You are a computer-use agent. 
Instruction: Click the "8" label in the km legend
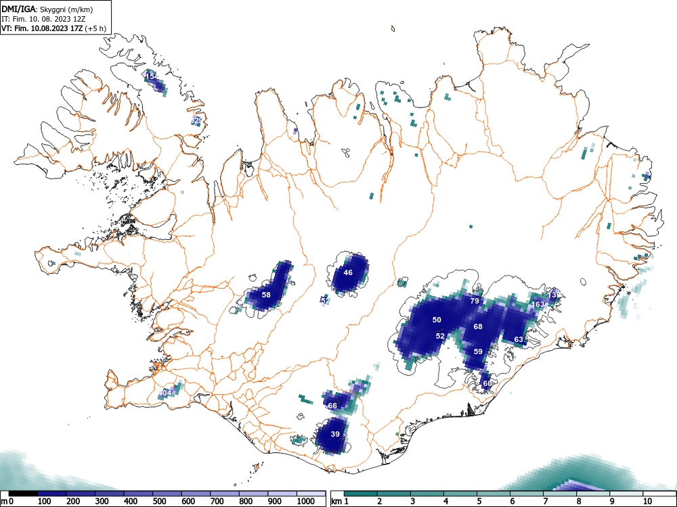(x=579, y=502)
